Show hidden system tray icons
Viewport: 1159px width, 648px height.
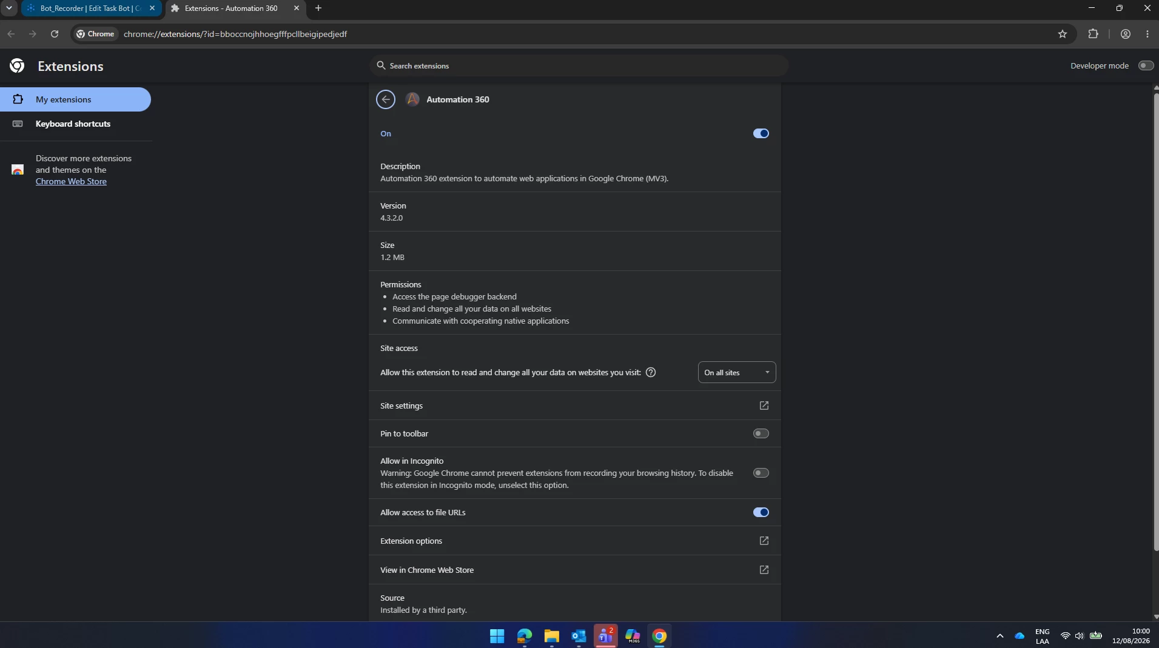1000,636
